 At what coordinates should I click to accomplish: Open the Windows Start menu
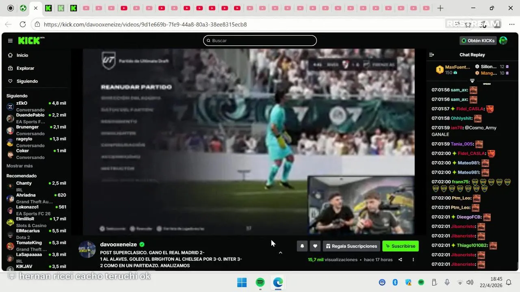pos(242,282)
